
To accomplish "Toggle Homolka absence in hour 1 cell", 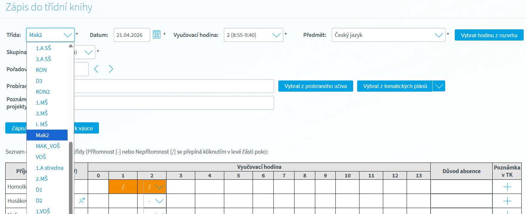I will 123,187.
